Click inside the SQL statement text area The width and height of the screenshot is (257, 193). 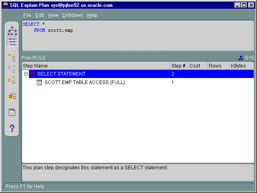[137, 38]
